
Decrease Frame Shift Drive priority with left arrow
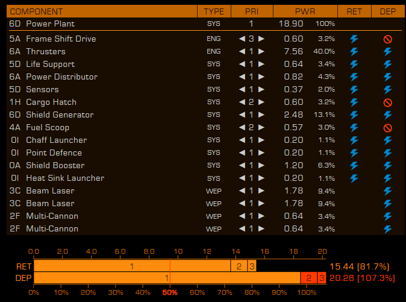pyautogui.click(x=242, y=39)
